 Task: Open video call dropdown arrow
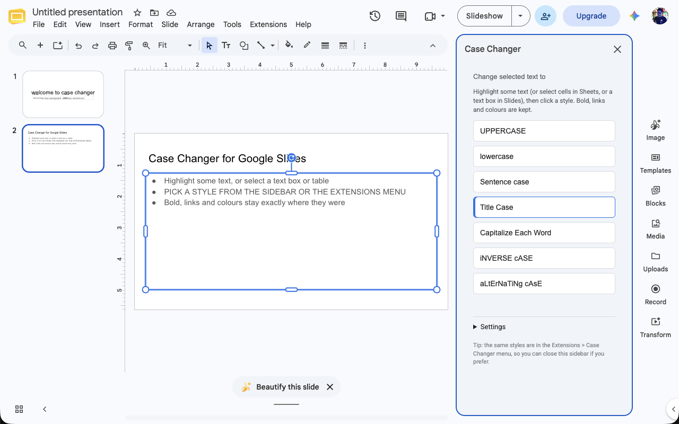(443, 16)
